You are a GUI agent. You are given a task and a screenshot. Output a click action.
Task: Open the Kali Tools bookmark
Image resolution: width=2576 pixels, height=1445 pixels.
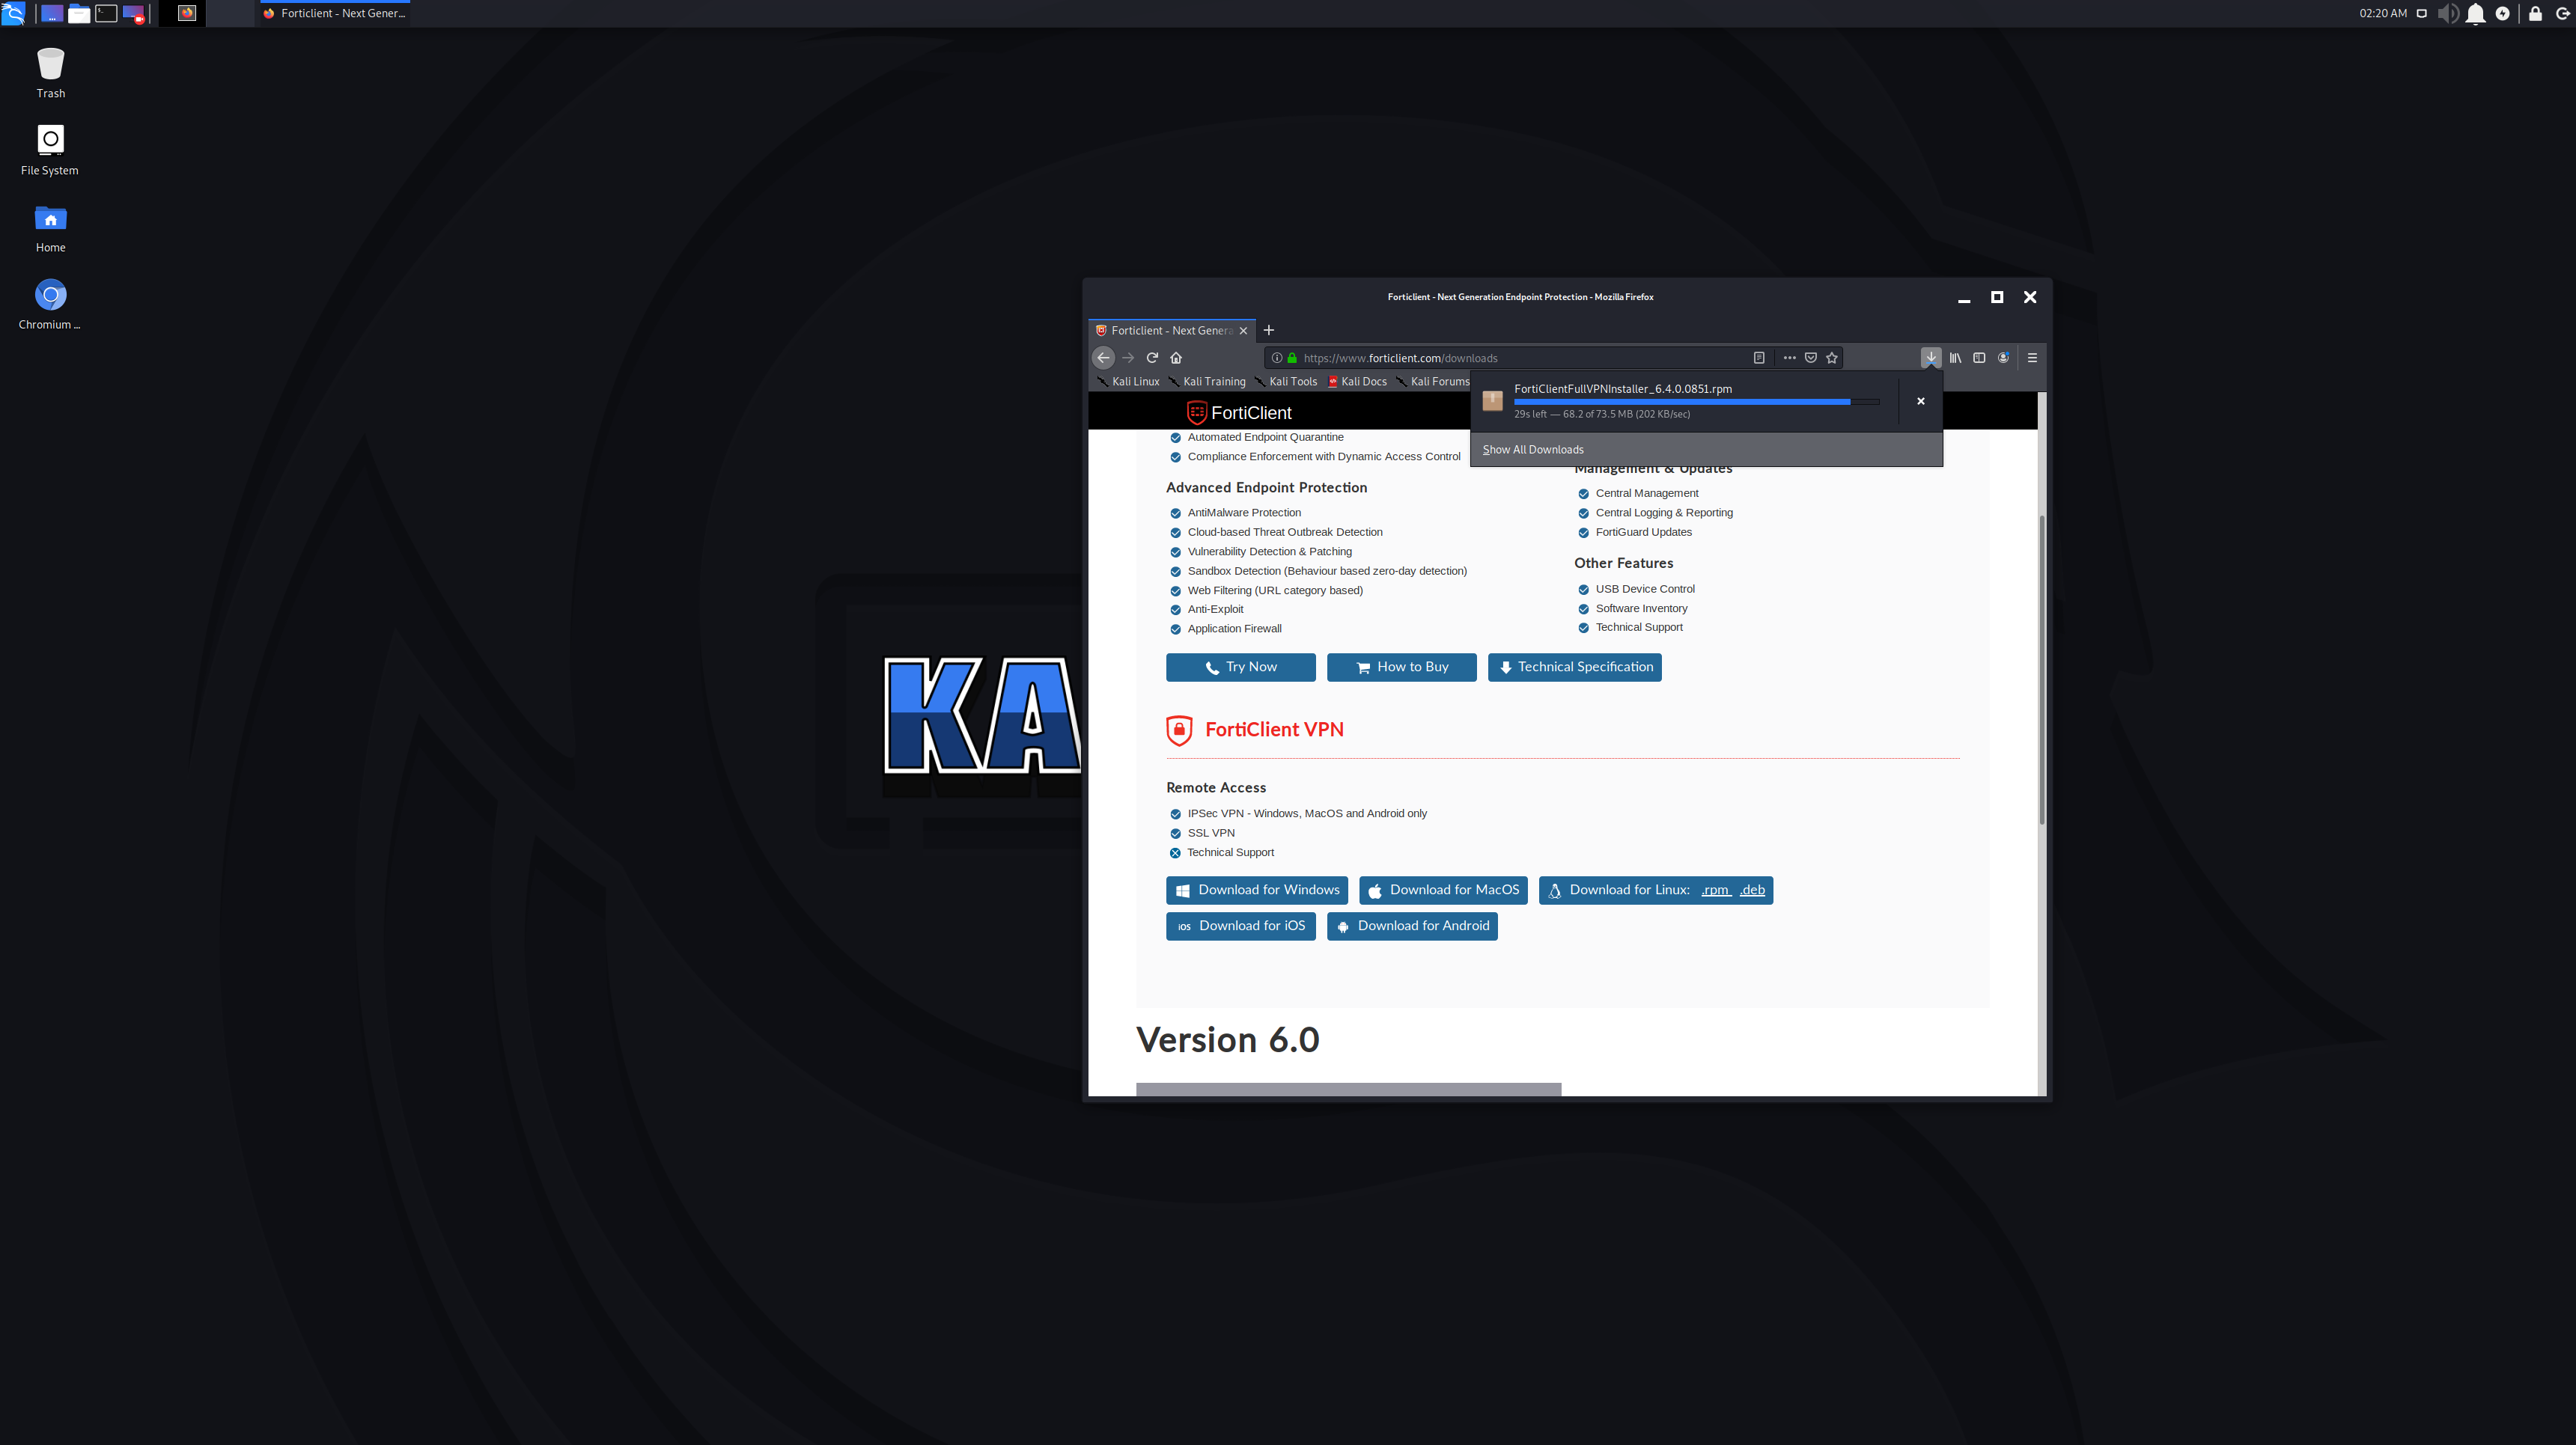pos(1292,382)
